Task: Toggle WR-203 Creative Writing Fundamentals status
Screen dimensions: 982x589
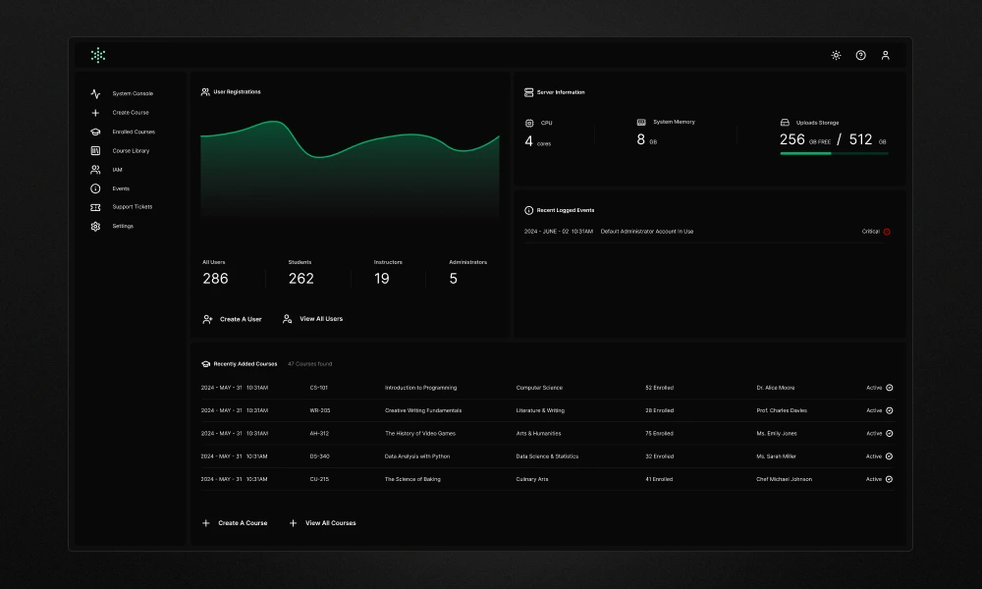Action: (x=888, y=410)
